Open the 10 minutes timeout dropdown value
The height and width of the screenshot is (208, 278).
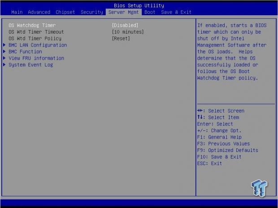point(128,32)
